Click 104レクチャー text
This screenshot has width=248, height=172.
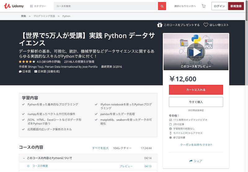122,148
